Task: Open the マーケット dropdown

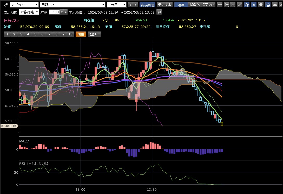Action: [24, 5]
